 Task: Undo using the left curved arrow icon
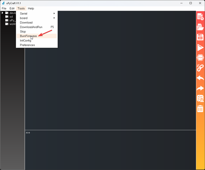[x=200, y=78]
